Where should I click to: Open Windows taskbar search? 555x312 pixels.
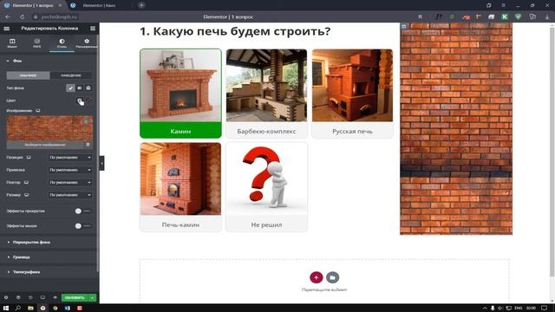click(x=18, y=309)
